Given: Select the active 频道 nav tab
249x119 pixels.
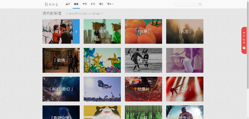Looking at the screenshot, I should (76, 4).
